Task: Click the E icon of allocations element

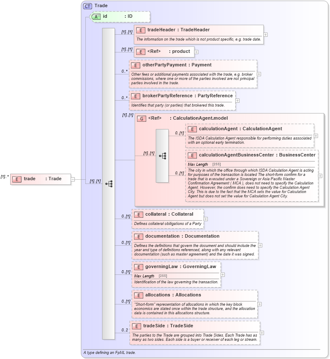Action: click(139, 295)
